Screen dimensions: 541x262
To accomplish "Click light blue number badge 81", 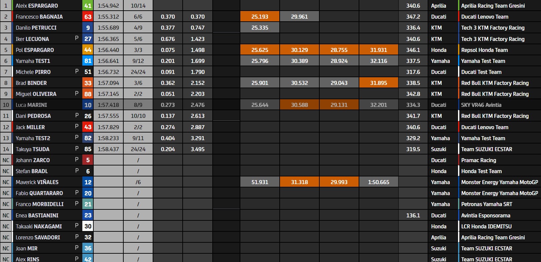I will point(88,61).
